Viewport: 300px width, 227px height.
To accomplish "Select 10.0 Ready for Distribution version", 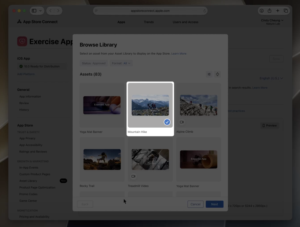I will [42, 66].
